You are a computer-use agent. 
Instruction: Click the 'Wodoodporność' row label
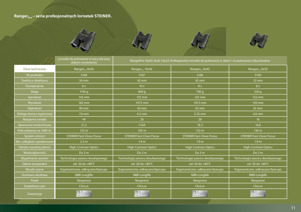coord(34,153)
